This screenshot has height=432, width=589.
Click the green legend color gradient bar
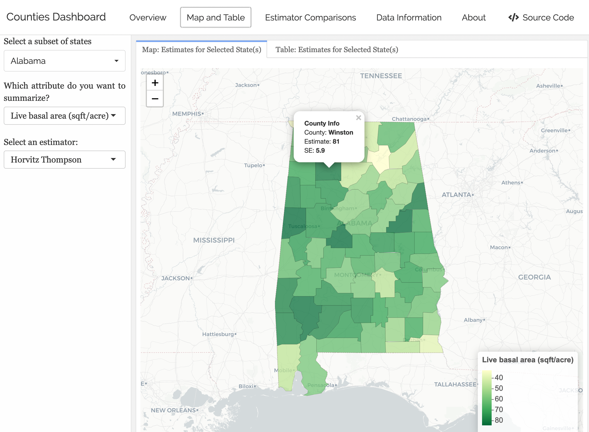point(486,398)
